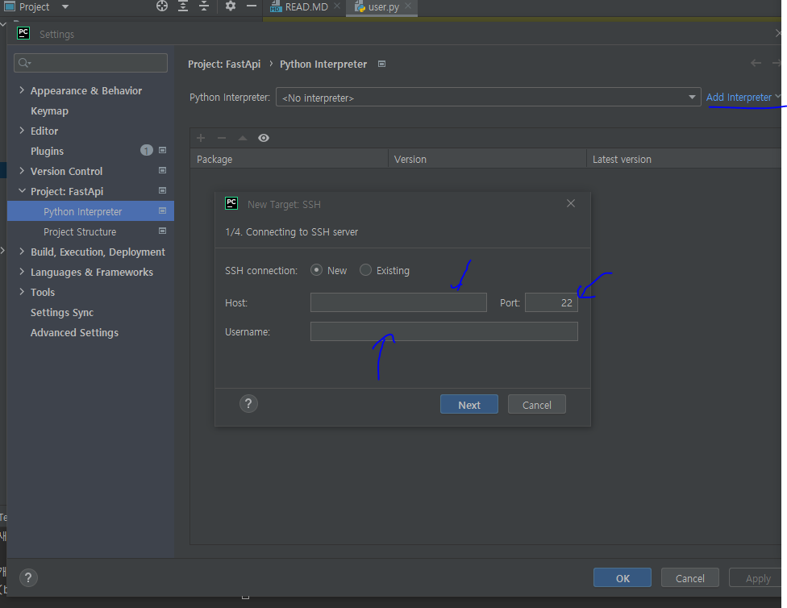Click the Package column header
787x608 pixels.
[289, 159]
